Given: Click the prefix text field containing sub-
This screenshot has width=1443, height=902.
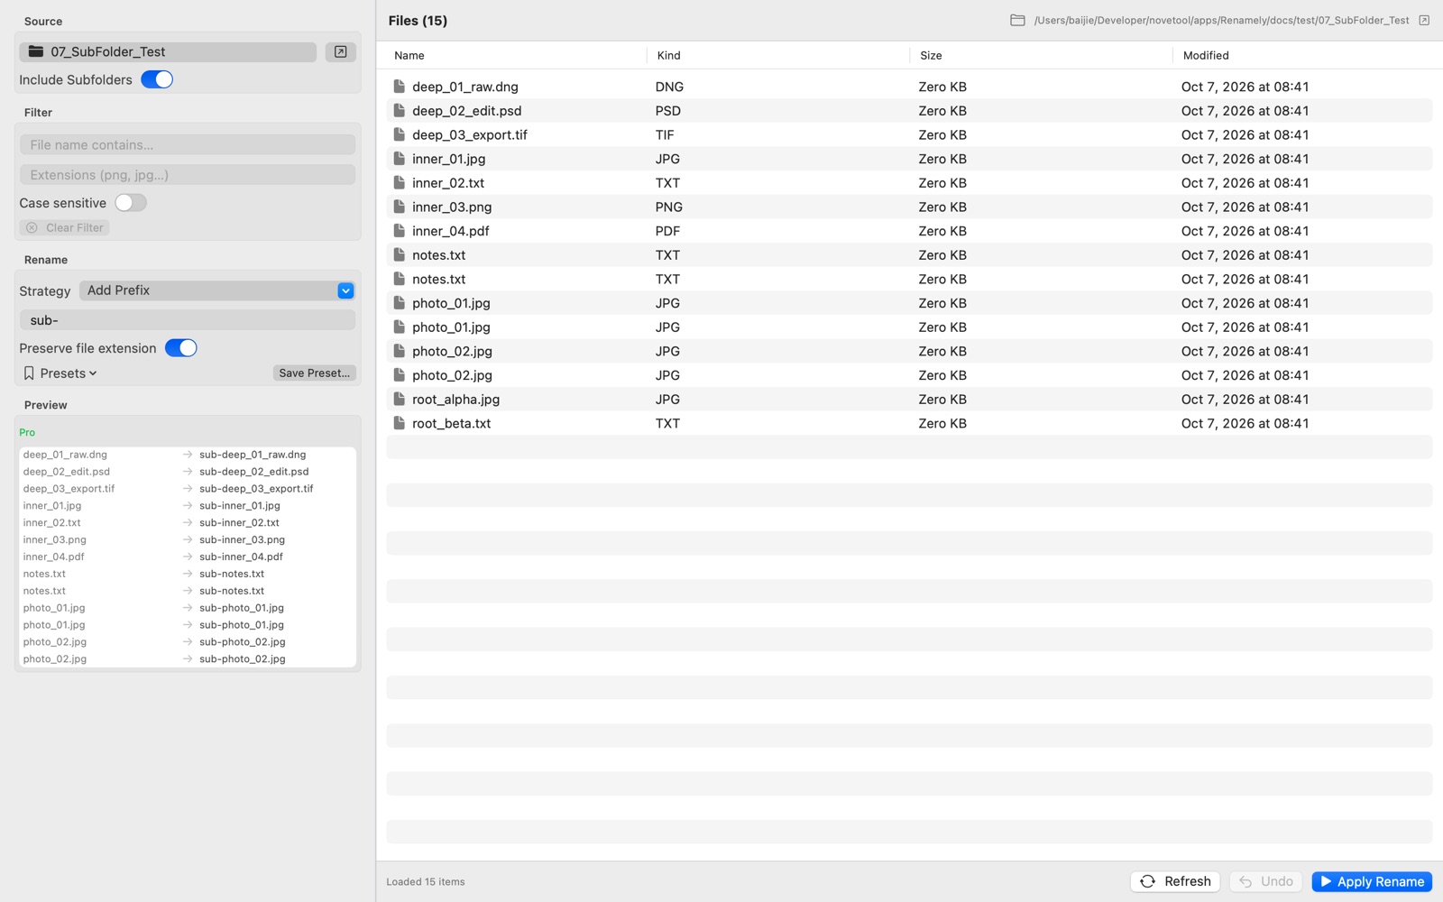Looking at the screenshot, I should (x=188, y=320).
